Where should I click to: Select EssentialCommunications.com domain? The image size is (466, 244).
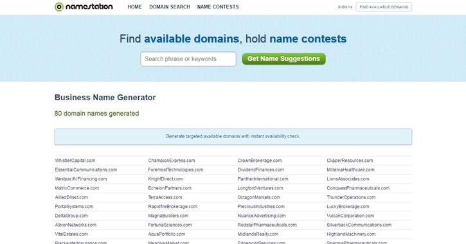pos(86,170)
